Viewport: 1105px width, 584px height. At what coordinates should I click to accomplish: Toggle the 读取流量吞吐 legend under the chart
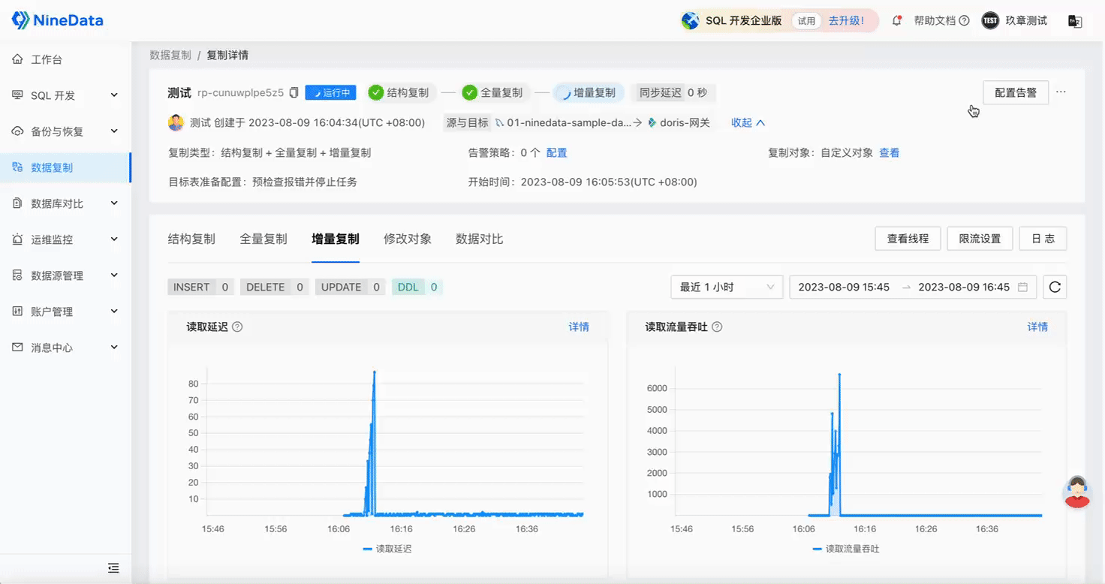[x=845, y=549]
